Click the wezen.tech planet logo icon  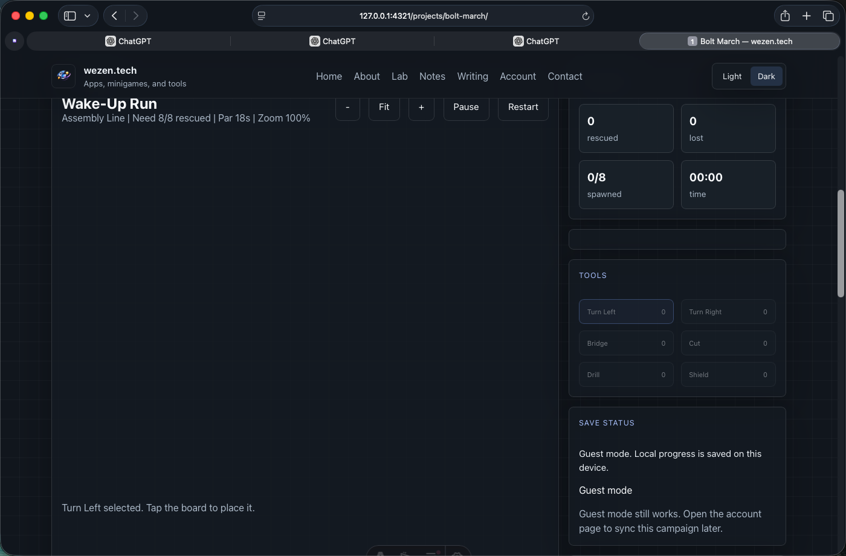click(63, 76)
